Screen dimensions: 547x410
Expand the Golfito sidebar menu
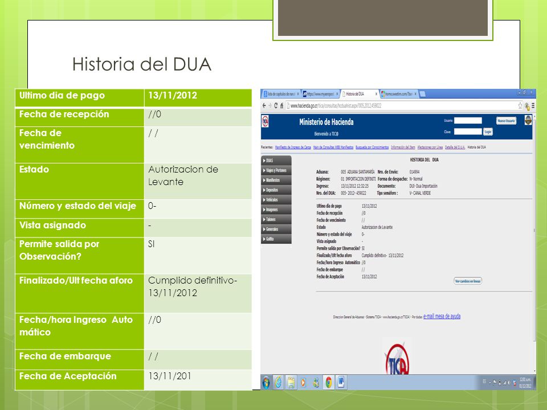click(276, 239)
